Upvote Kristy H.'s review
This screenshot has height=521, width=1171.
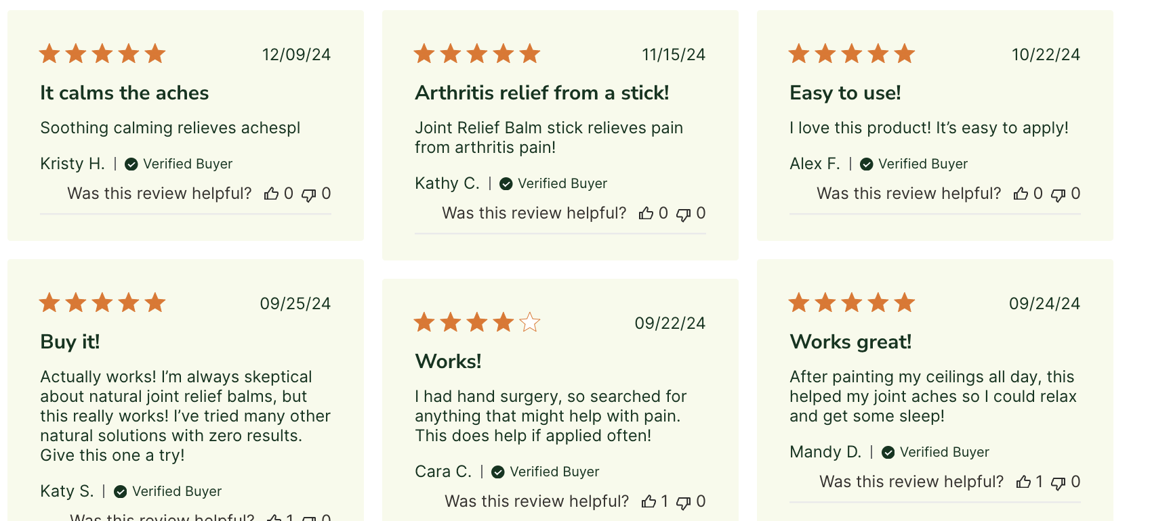point(271,194)
